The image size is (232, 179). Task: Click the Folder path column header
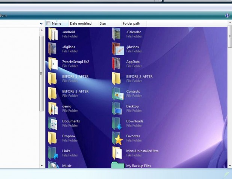click(132, 23)
